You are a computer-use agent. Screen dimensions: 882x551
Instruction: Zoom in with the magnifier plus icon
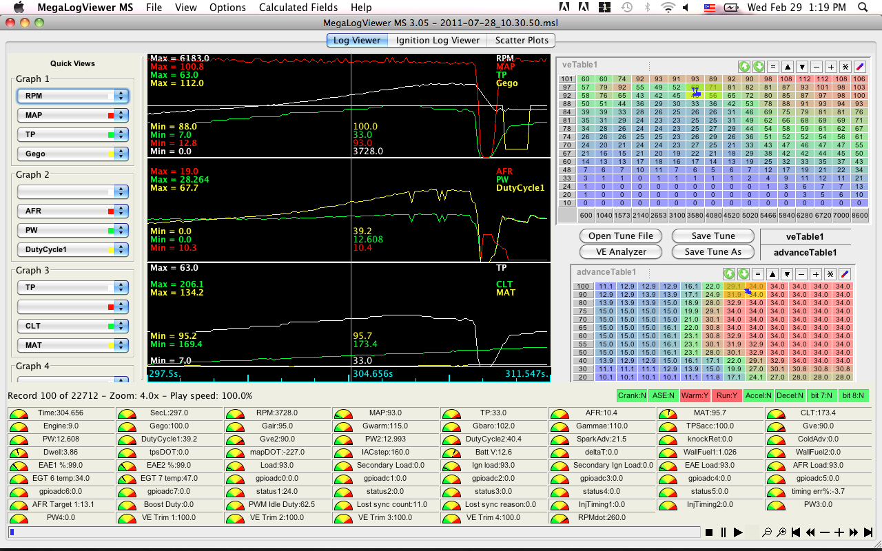781,532
